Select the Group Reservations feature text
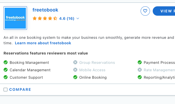175x104 pixels. pos(97,63)
